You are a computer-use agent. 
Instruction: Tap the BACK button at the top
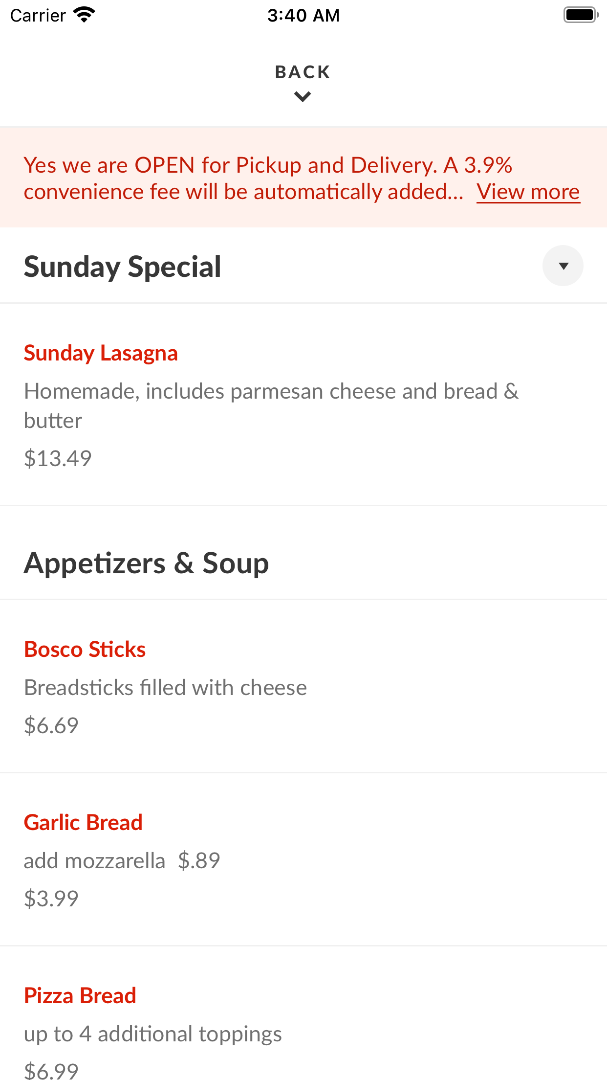coord(303,72)
